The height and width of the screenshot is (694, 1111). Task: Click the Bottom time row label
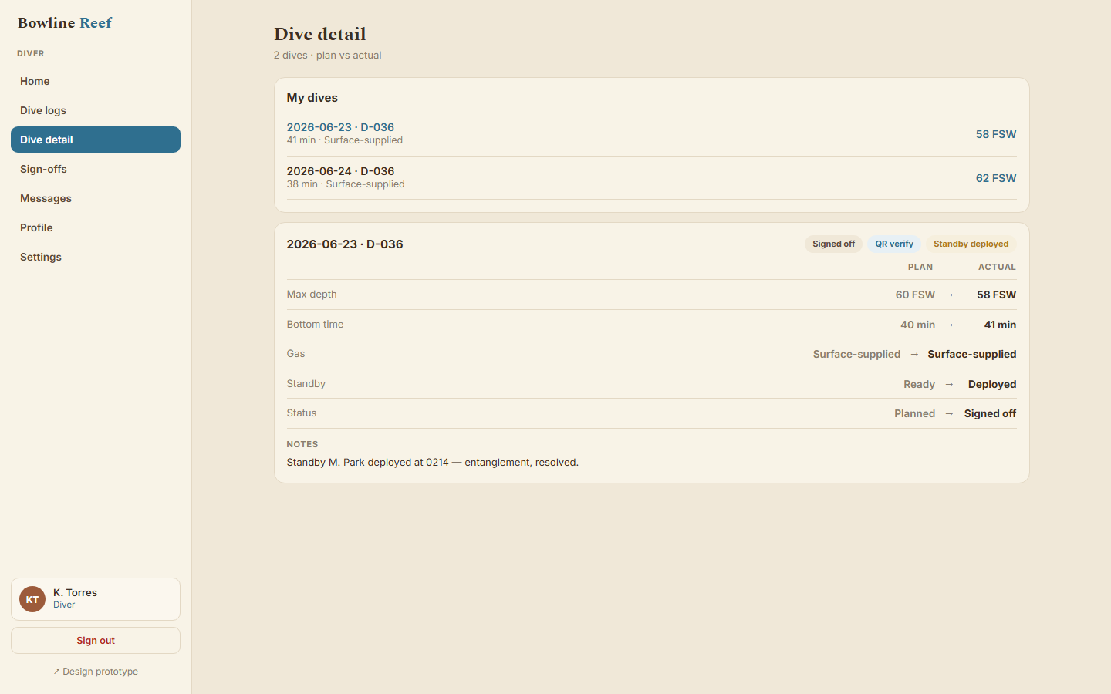coord(315,325)
